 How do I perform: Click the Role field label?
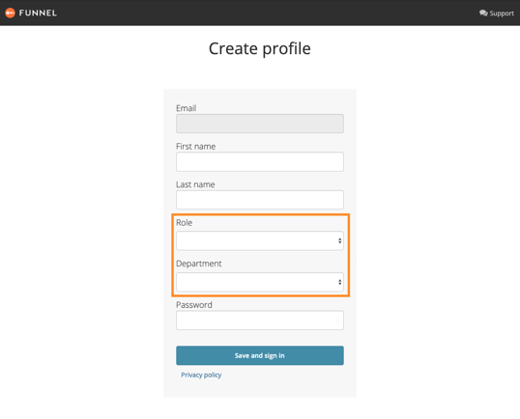[x=184, y=223]
